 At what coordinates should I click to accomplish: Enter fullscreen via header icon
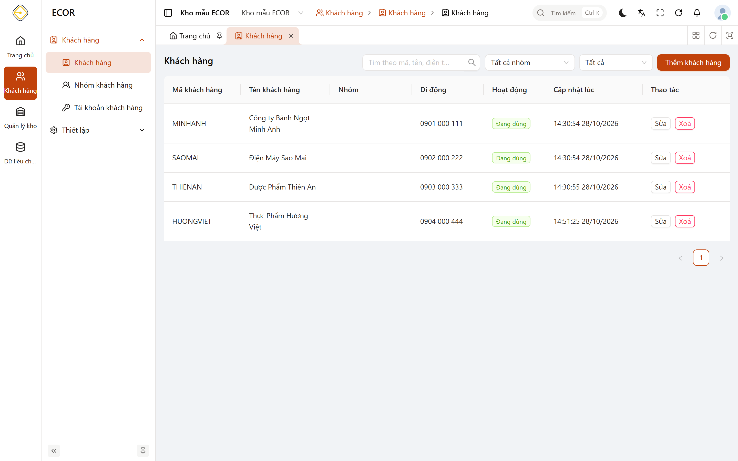click(x=660, y=13)
